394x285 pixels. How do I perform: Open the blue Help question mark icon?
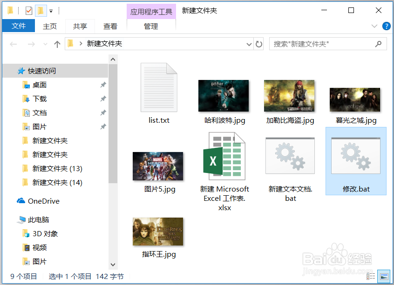click(x=386, y=26)
